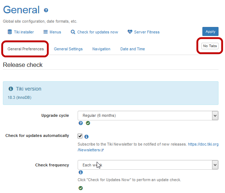The width and height of the screenshot is (225, 193).
Task: Open the Upgrade cycle dropdown
Action: [148, 115]
